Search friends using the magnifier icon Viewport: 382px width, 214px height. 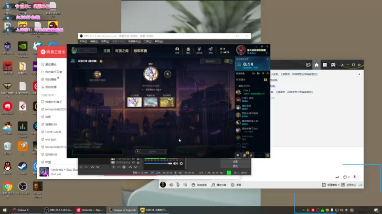267,73
